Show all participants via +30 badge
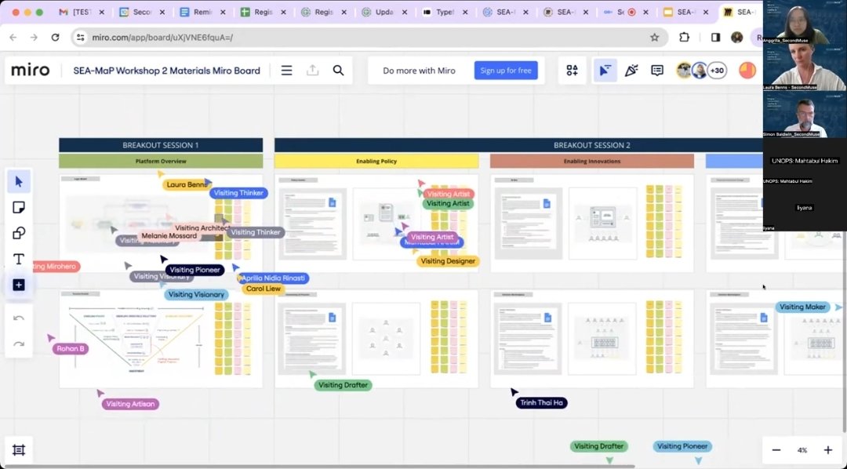Image resolution: width=847 pixels, height=469 pixels. (717, 71)
